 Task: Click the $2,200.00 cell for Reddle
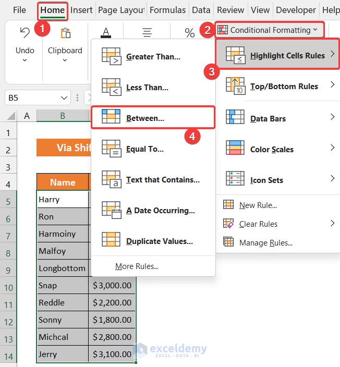112,303
